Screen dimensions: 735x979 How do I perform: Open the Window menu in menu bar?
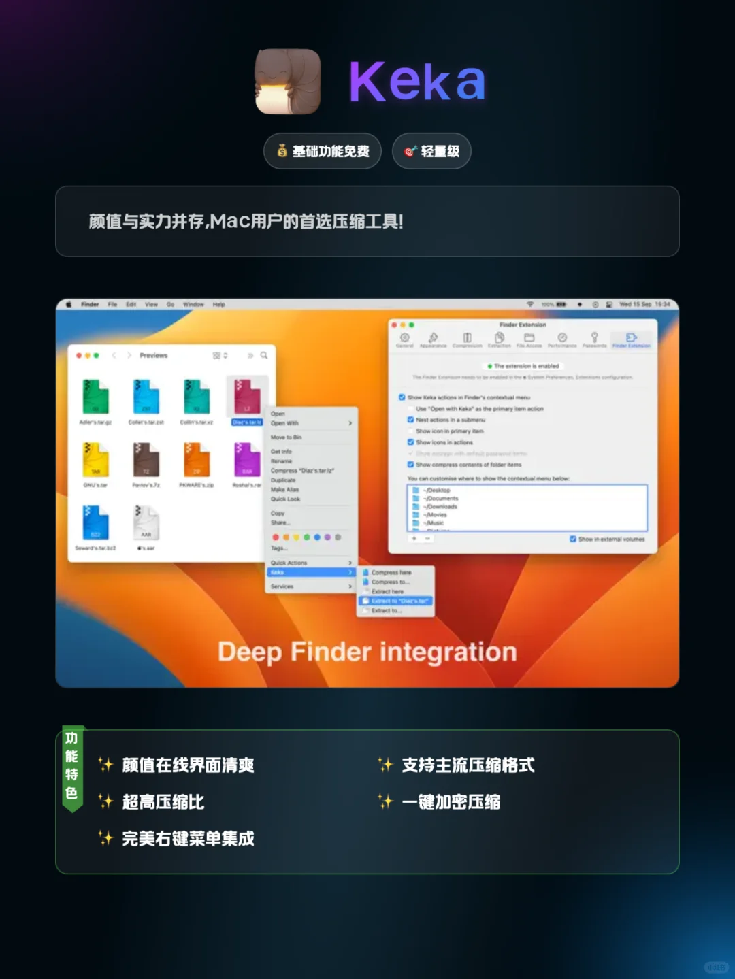(x=193, y=304)
